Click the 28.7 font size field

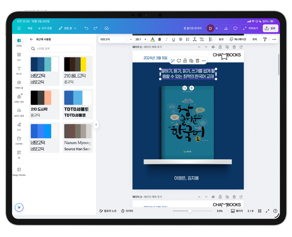(x=138, y=39)
